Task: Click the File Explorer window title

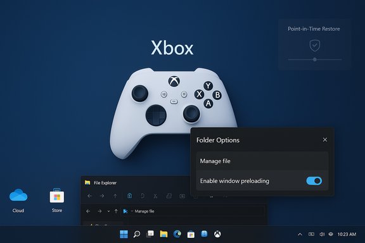Action: point(105,183)
